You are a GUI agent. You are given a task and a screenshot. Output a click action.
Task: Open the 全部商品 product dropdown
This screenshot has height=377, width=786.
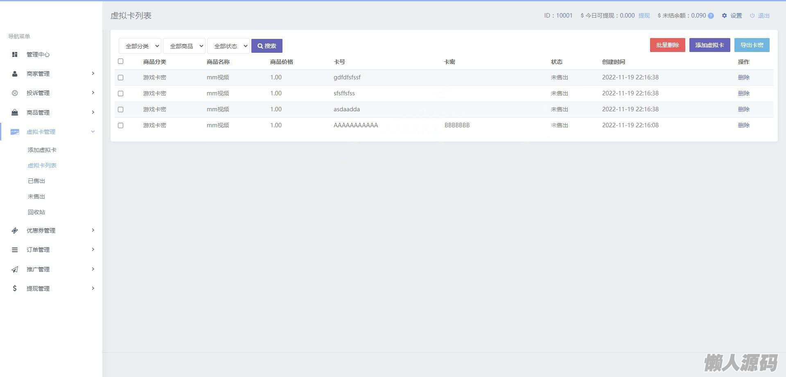click(x=184, y=46)
